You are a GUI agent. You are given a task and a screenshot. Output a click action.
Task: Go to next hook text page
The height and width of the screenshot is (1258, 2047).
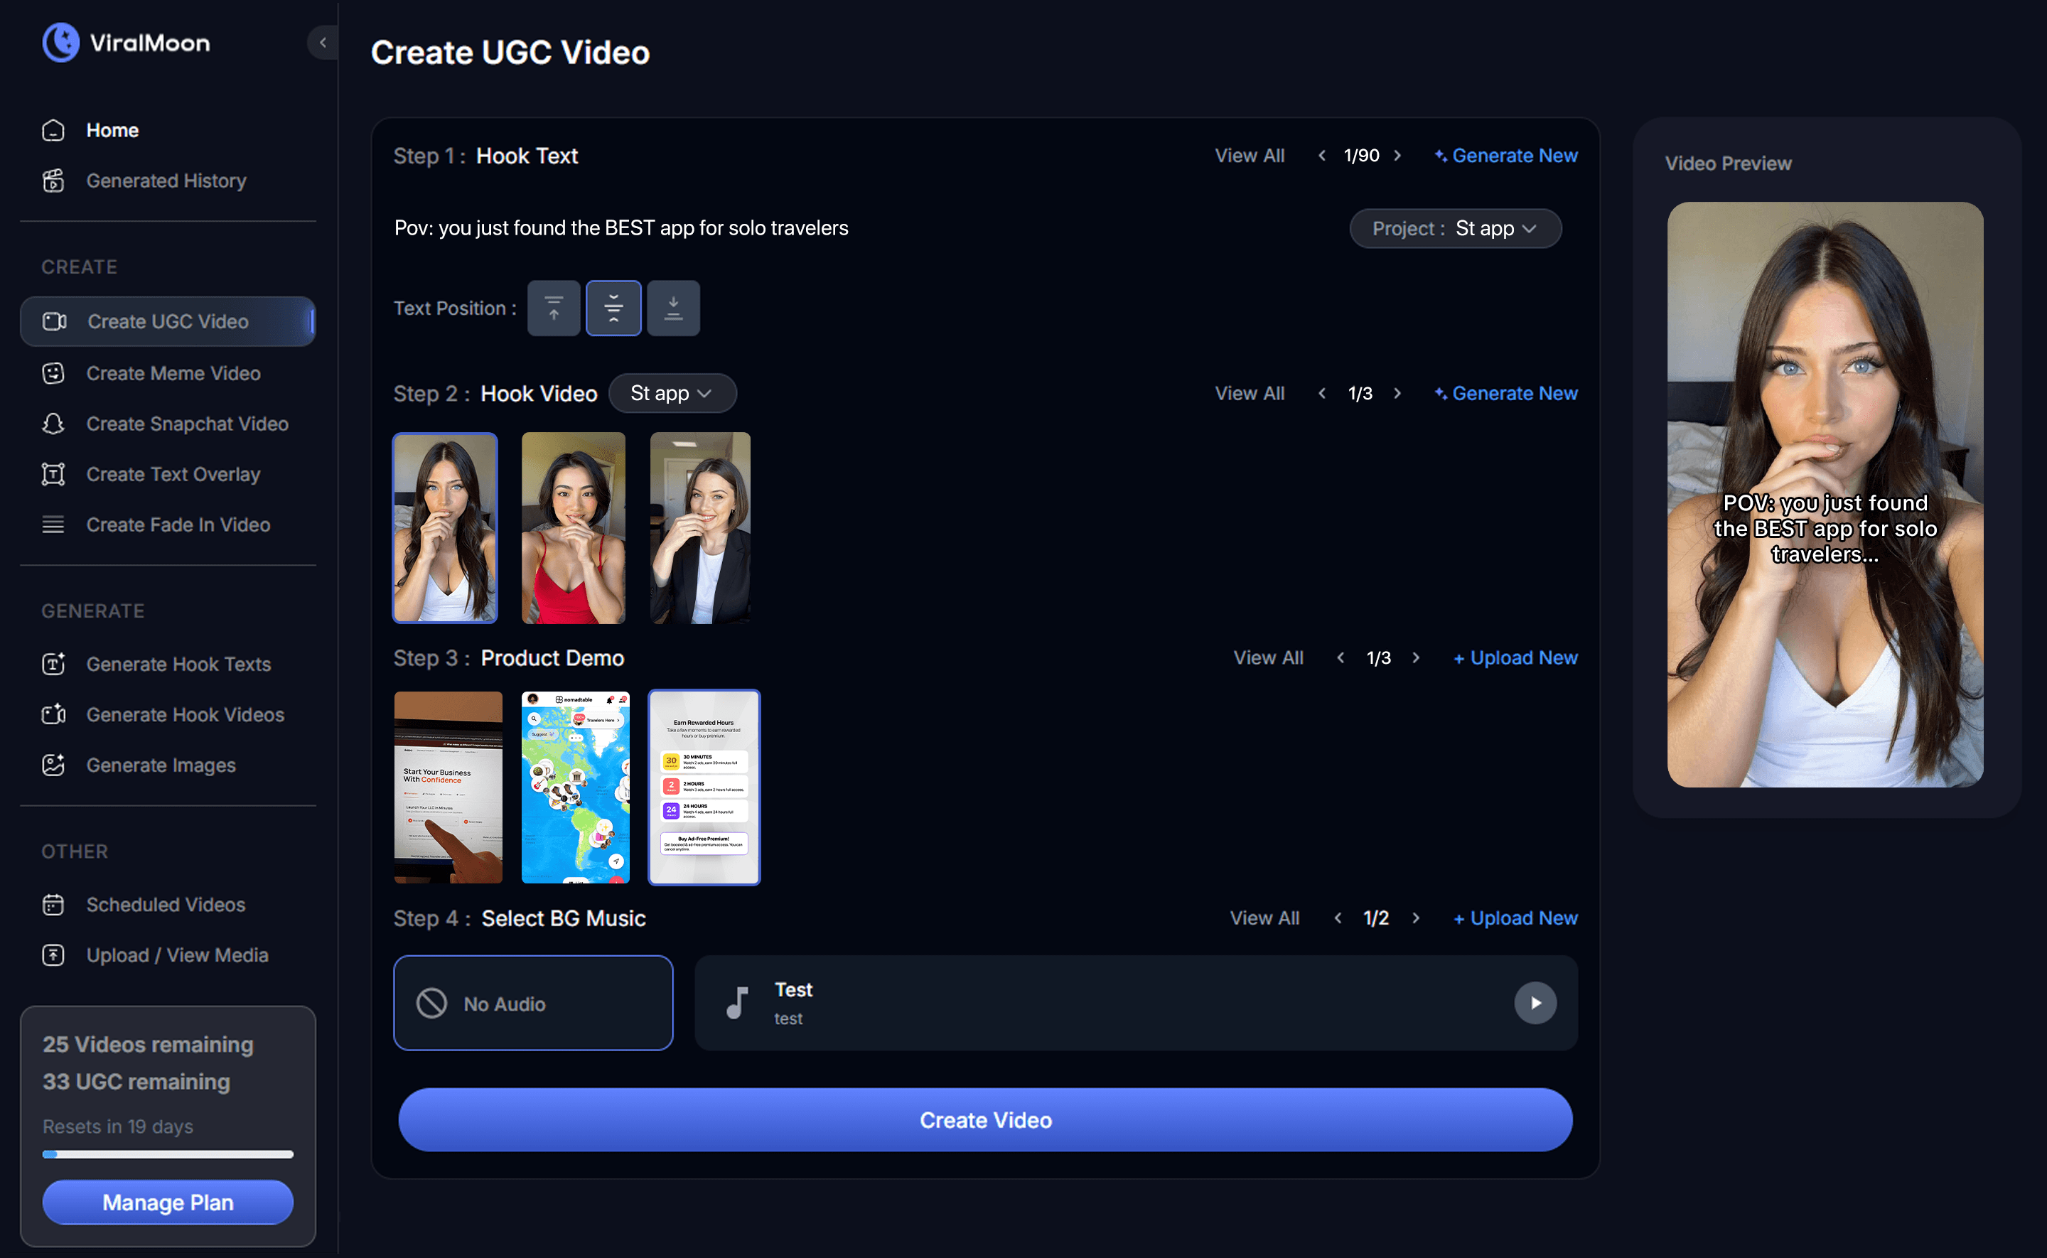pos(1397,156)
